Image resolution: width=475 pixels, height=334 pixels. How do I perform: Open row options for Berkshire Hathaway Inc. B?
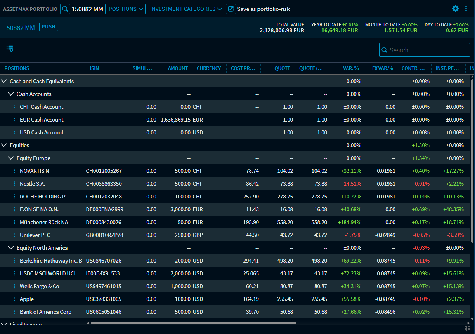coord(14,260)
